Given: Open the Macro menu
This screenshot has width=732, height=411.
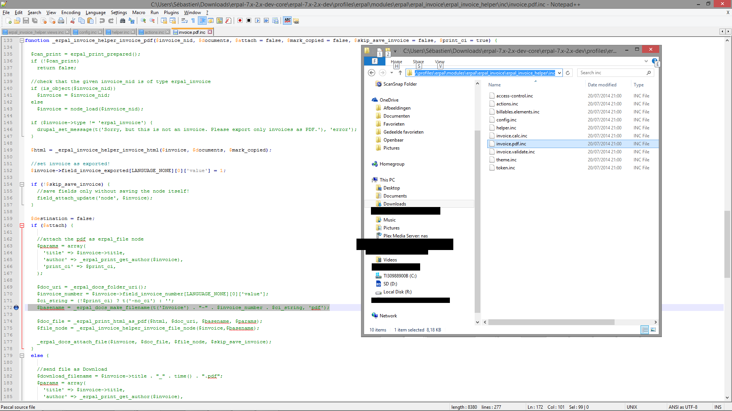Looking at the screenshot, I should click(139, 13).
